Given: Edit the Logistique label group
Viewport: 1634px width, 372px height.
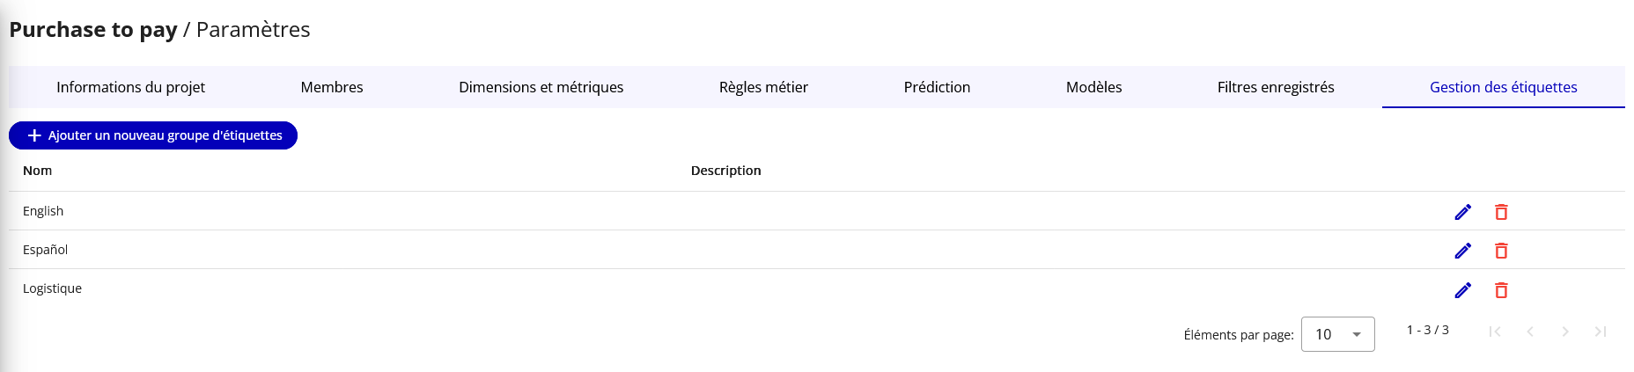Looking at the screenshot, I should 1462,290.
